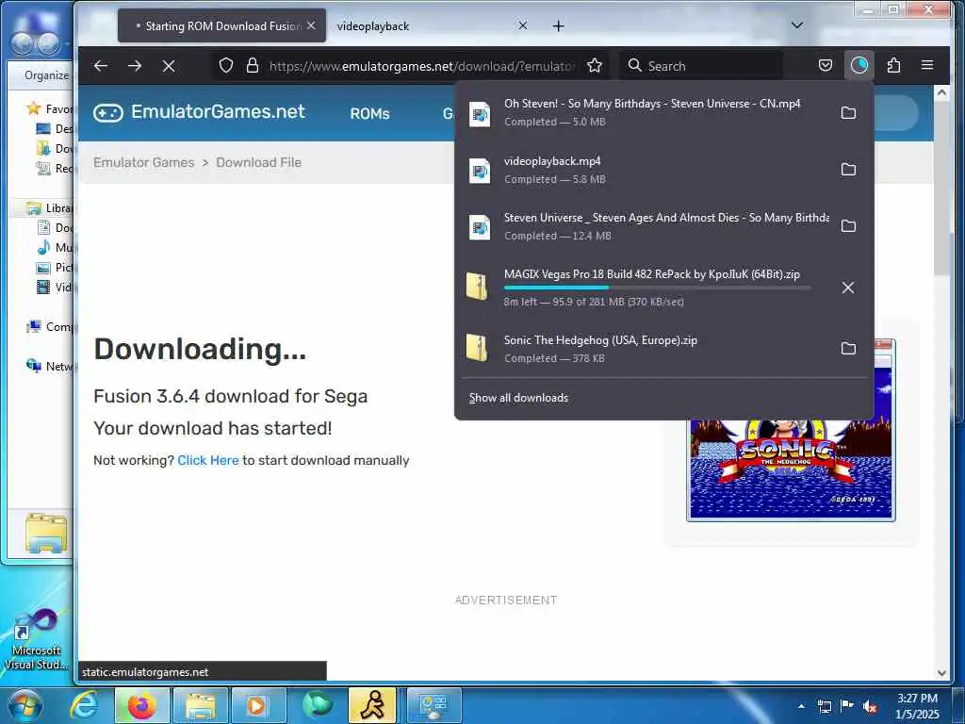Viewport: 965px width, 724px height.
Task: Cancel the MAGIX Vegas Pro download
Action: 848,288
